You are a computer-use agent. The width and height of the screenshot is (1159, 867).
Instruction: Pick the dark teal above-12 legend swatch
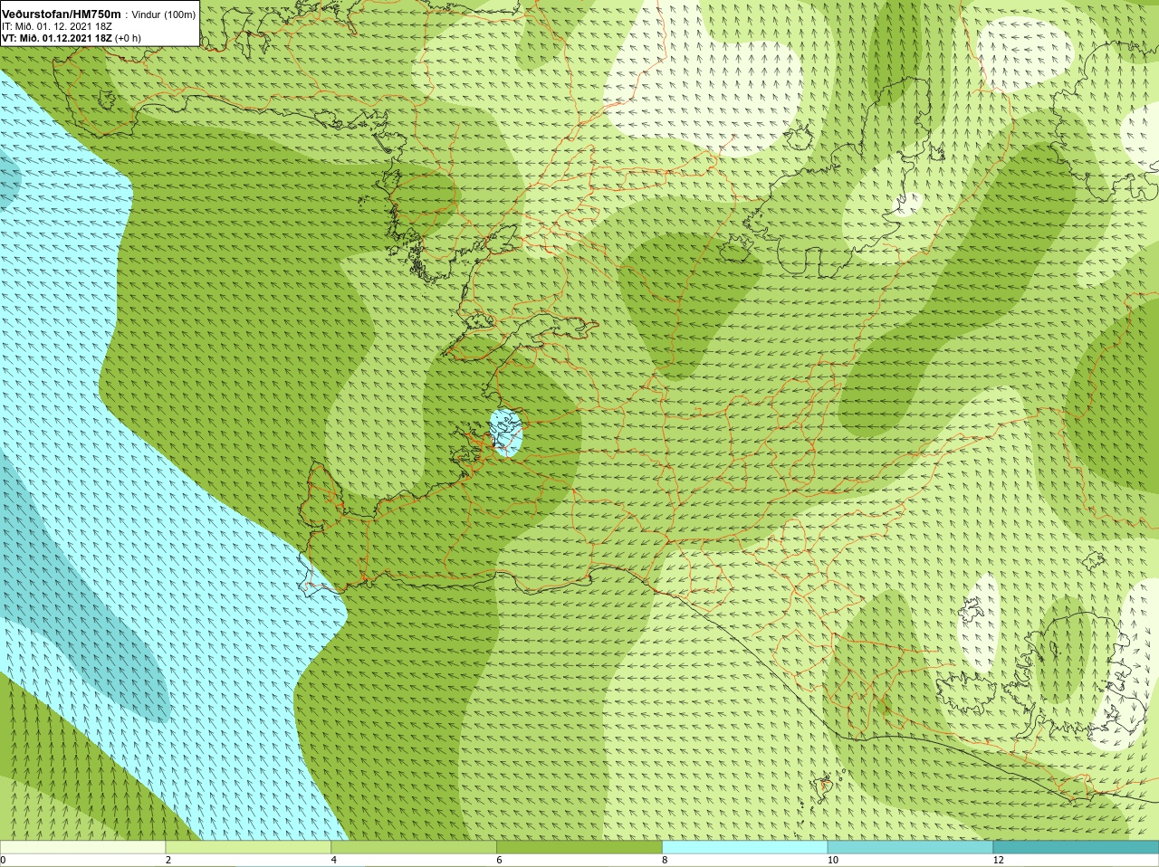point(1076,847)
